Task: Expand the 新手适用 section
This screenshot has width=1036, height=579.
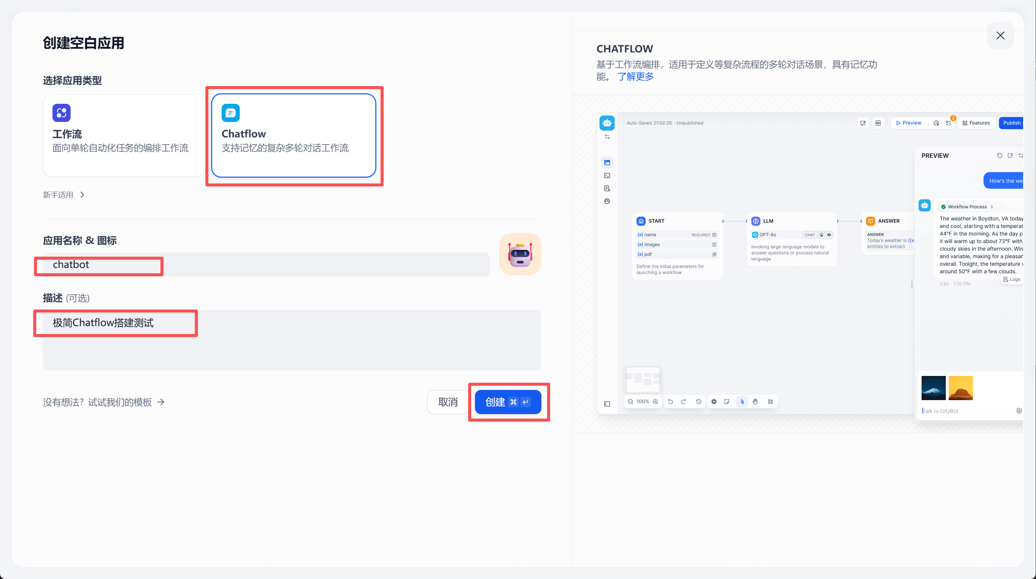Action: pyautogui.click(x=64, y=195)
